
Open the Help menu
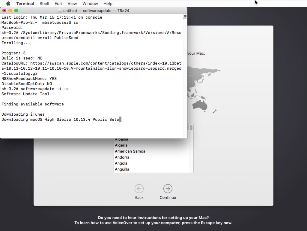[108, 4]
